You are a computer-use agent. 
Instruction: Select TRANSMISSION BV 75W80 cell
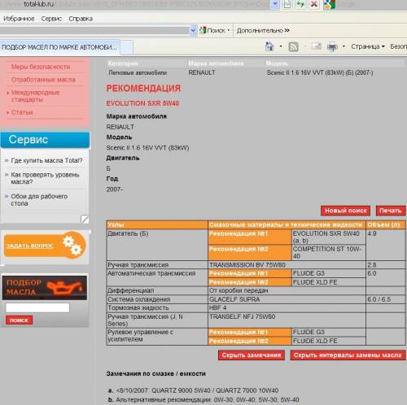[x=287, y=265]
